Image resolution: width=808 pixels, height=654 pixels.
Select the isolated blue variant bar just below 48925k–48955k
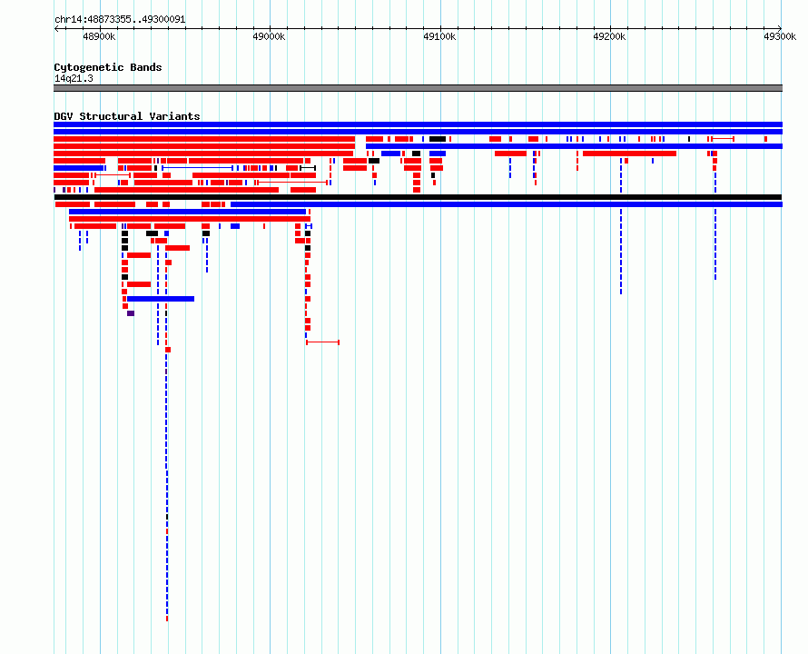click(161, 299)
